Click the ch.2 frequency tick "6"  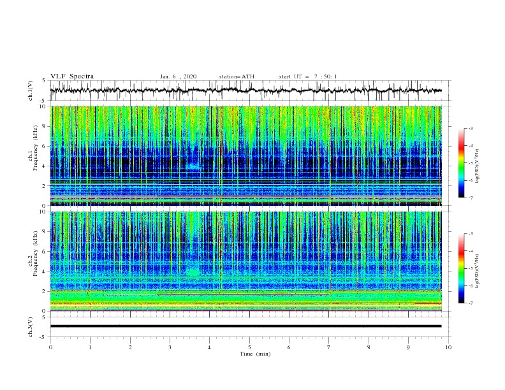pos(44,251)
